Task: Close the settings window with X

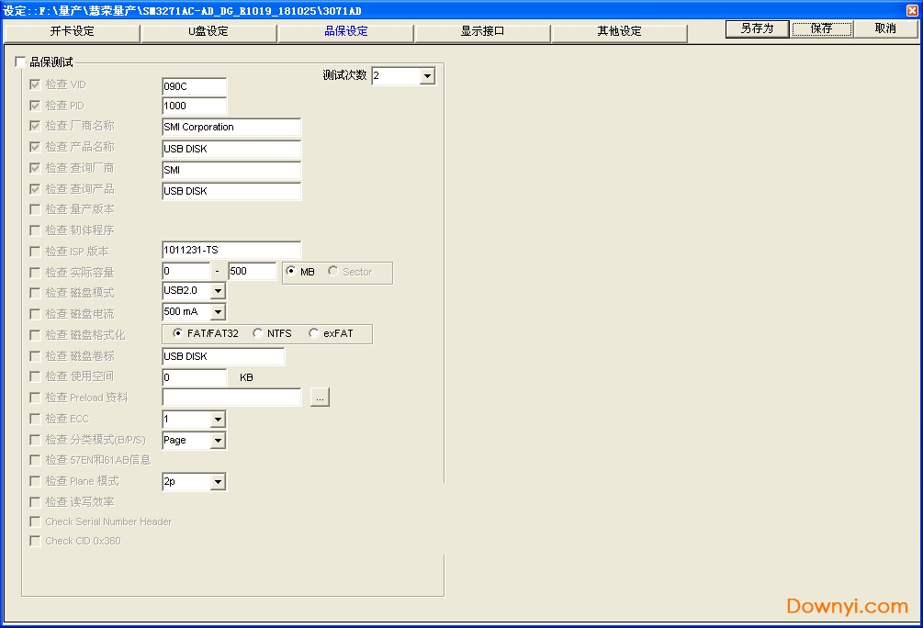Action: tap(911, 10)
